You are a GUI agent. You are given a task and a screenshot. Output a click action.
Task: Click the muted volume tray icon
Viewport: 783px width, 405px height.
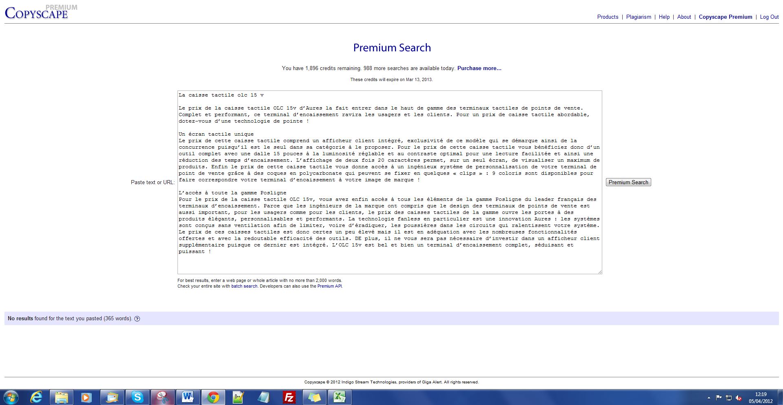click(x=739, y=398)
